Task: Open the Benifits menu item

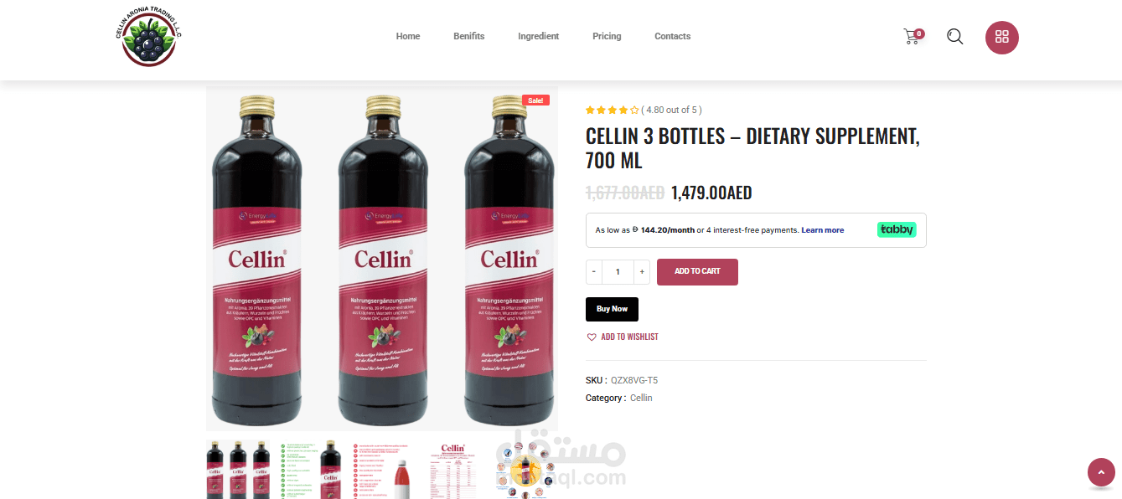Action: tap(469, 36)
